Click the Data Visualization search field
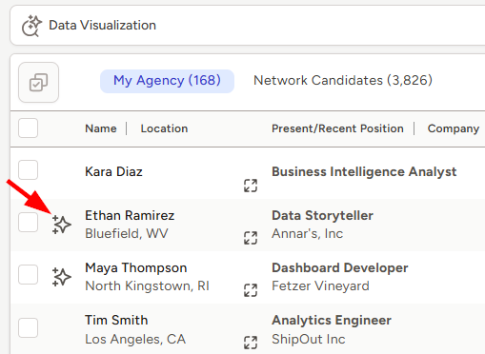The image size is (485, 354). pyautogui.click(x=248, y=26)
